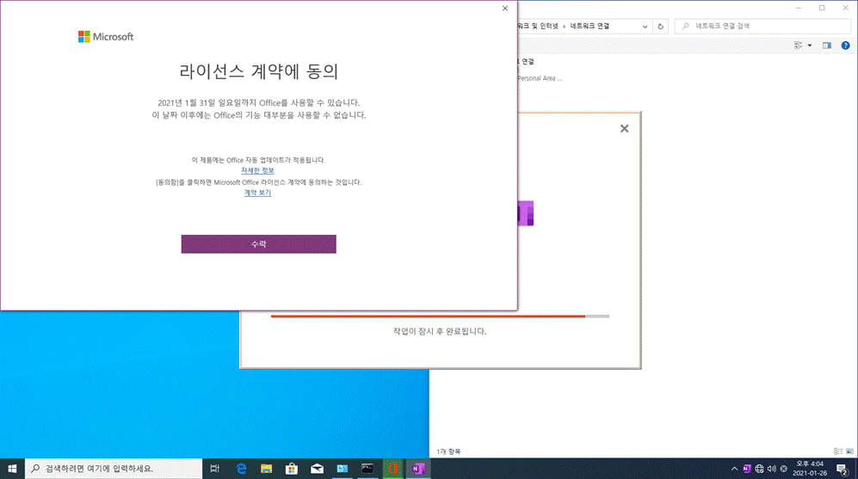Click the 네트워크 연결 breadcrumb segment
The image size is (858, 479).
point(589,27)
